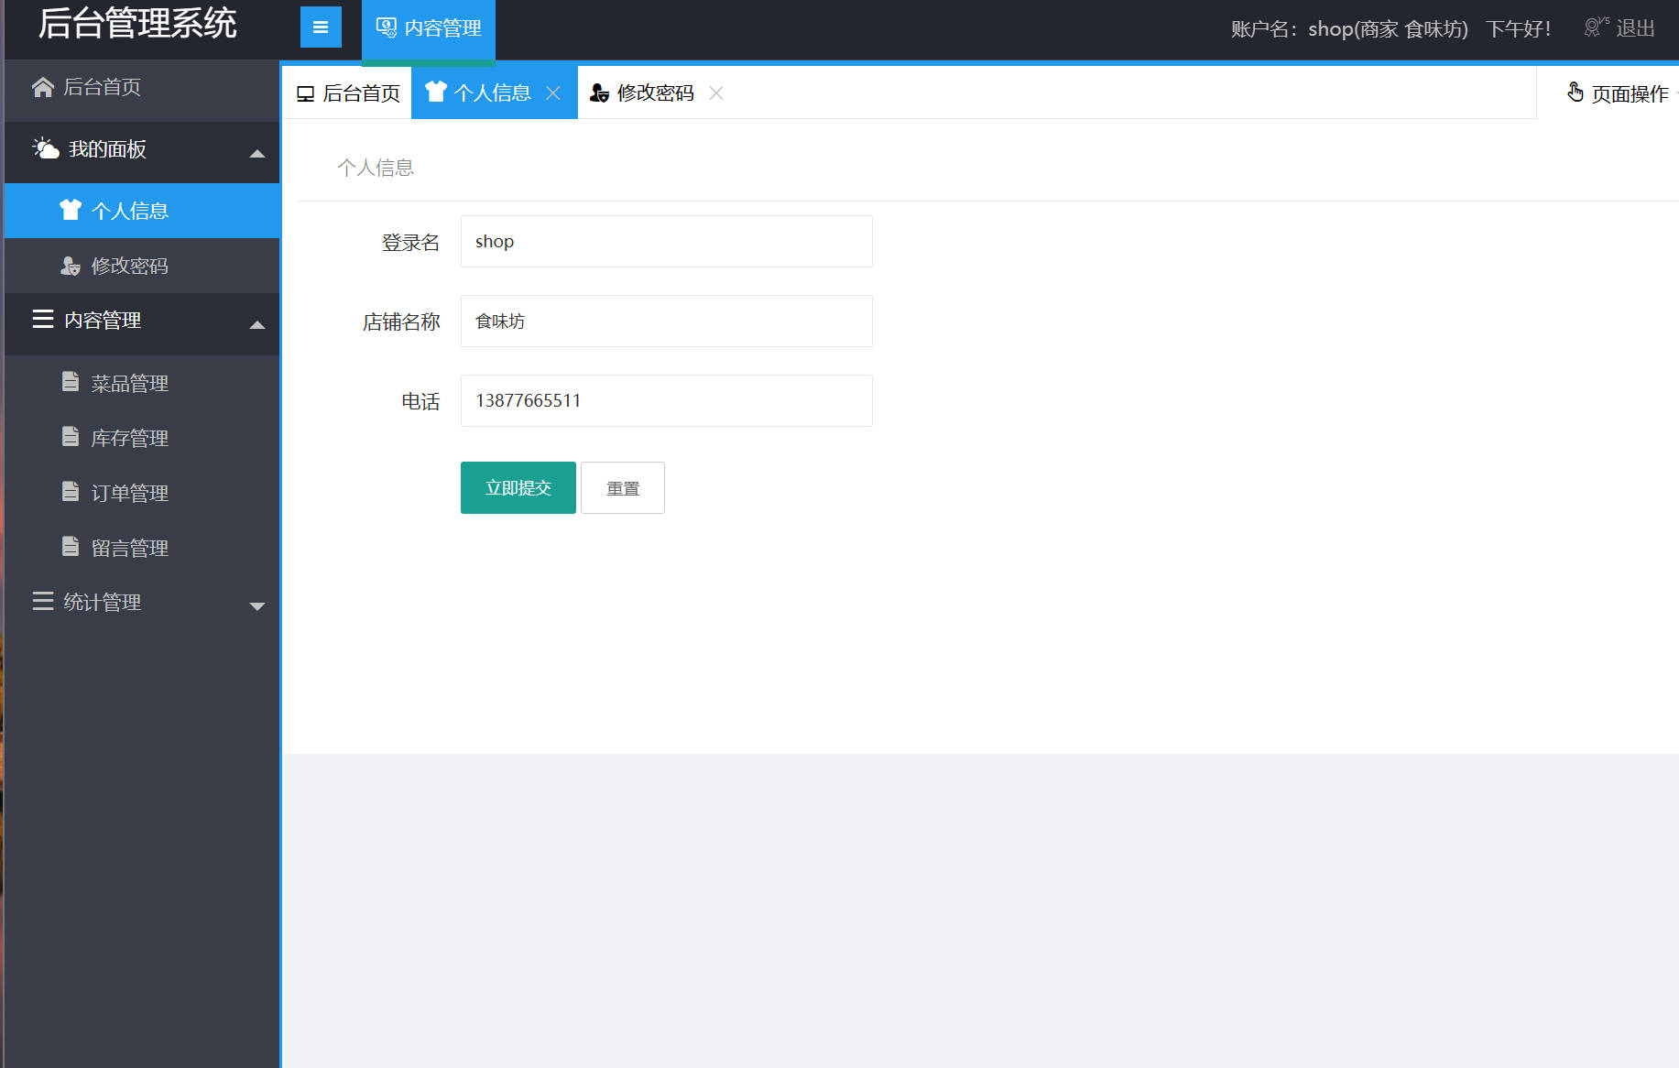This screenshot has height=1068, width=1679.
Task: Close the 个人信息 tab
Action: pyautogui.click(x=553, y=93)
